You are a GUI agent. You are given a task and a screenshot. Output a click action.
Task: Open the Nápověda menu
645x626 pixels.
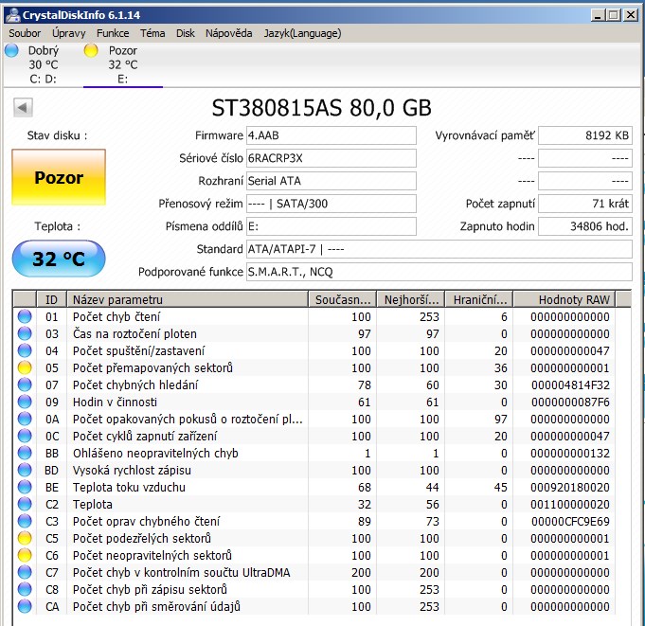pos(228,33)
